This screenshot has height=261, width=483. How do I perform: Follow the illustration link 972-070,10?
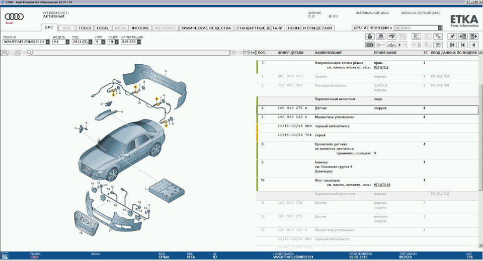tap(382, 185)
